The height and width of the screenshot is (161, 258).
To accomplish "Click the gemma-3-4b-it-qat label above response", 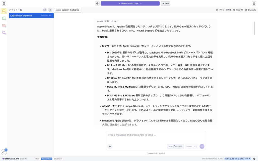I will tap(107, 21).
